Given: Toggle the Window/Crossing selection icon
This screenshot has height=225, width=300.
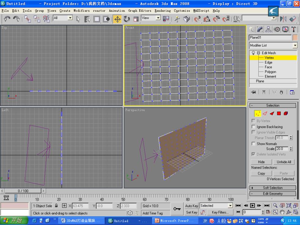Looking at the screenshot, I should click(x=106, y=19).
